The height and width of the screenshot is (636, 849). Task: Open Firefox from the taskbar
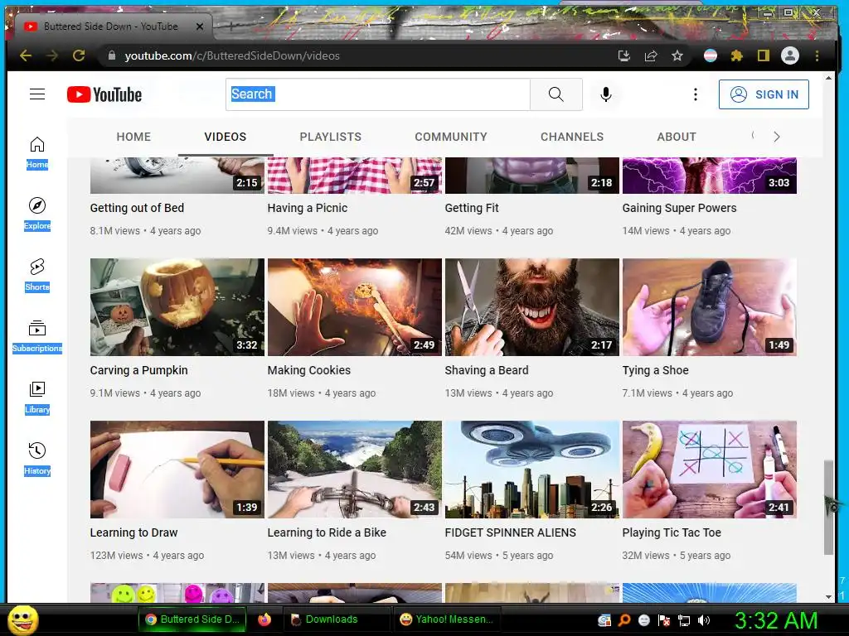pos(264,619)
